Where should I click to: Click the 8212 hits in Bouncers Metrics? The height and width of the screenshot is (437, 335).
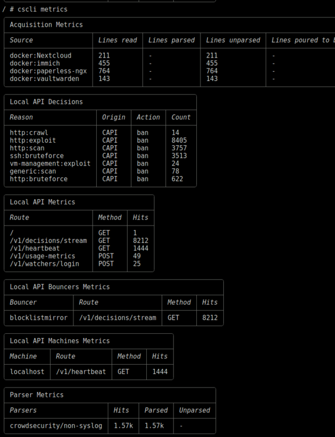tap(210, 318)
